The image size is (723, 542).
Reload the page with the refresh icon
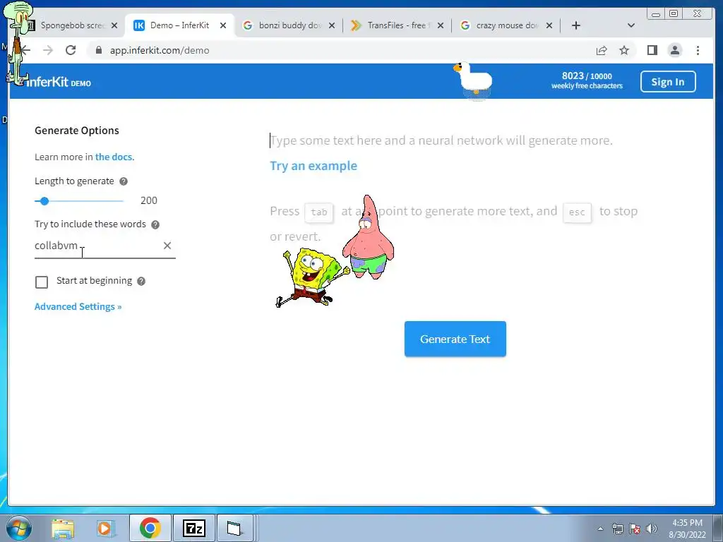click(x=71, y=50)
